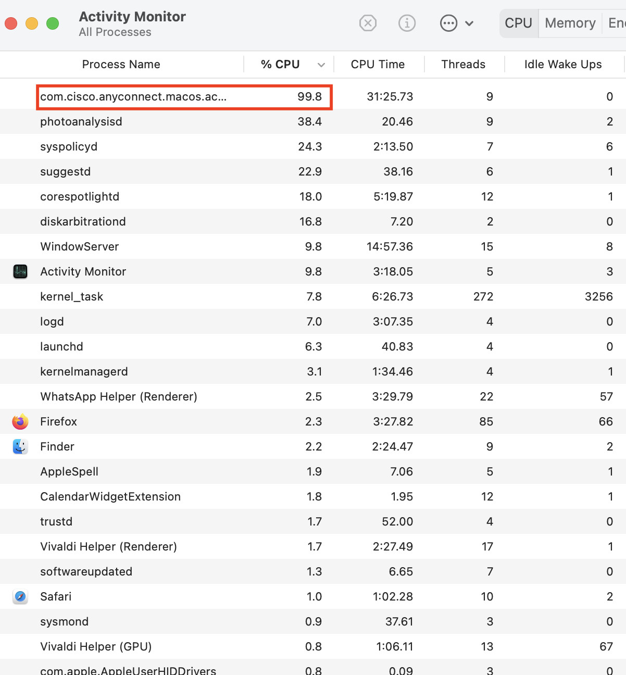Click the Firefox icon in process list
Screen dimensions: 626x675
pyautogui.click(x=20, y=421)
